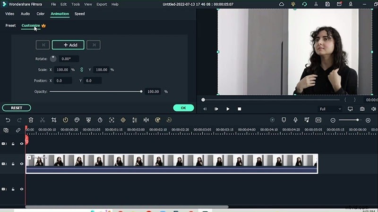Lock video track 1

pos(13,189)
